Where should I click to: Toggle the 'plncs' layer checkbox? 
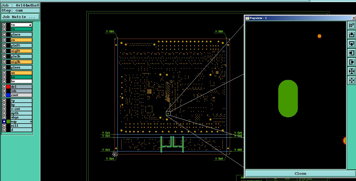(x=4, y=34)
